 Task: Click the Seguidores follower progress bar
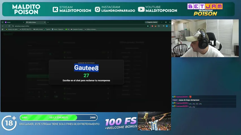58,118
